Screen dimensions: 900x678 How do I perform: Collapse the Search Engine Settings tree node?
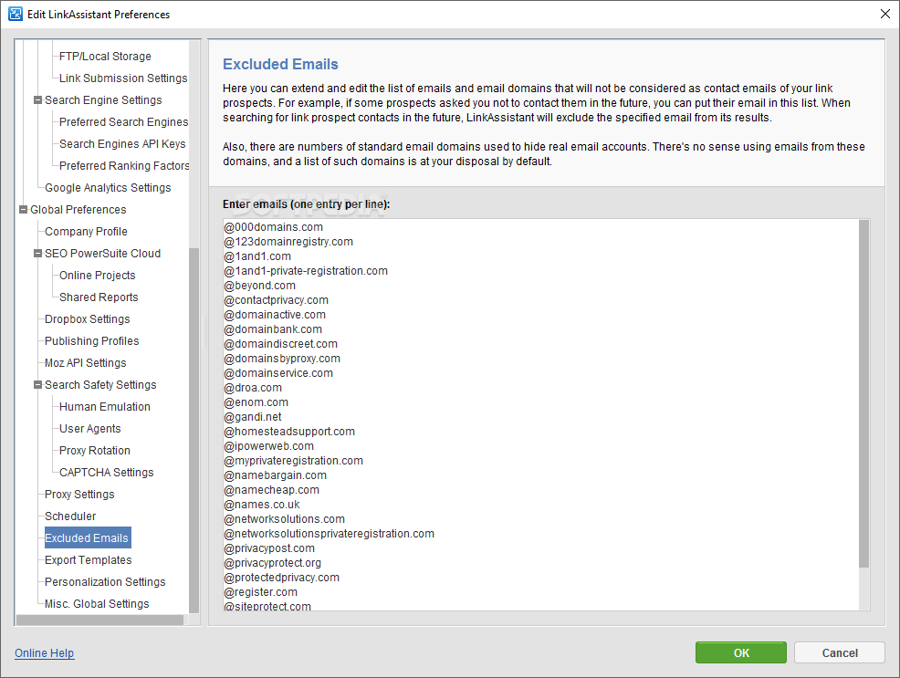coord(38,99)
